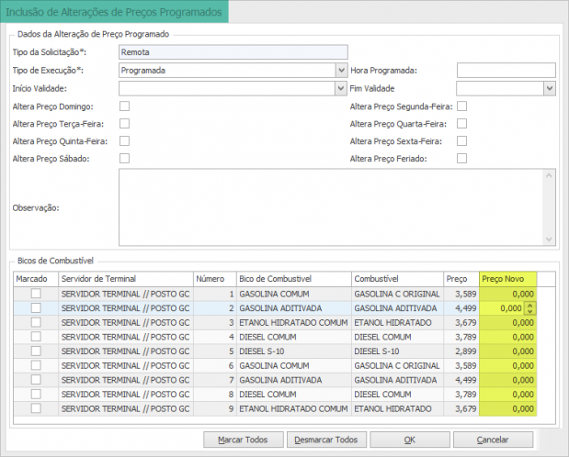This screenshot has width=569, height=457.
Task: Click Observação scrollbar up arrow
Action: 549,176
